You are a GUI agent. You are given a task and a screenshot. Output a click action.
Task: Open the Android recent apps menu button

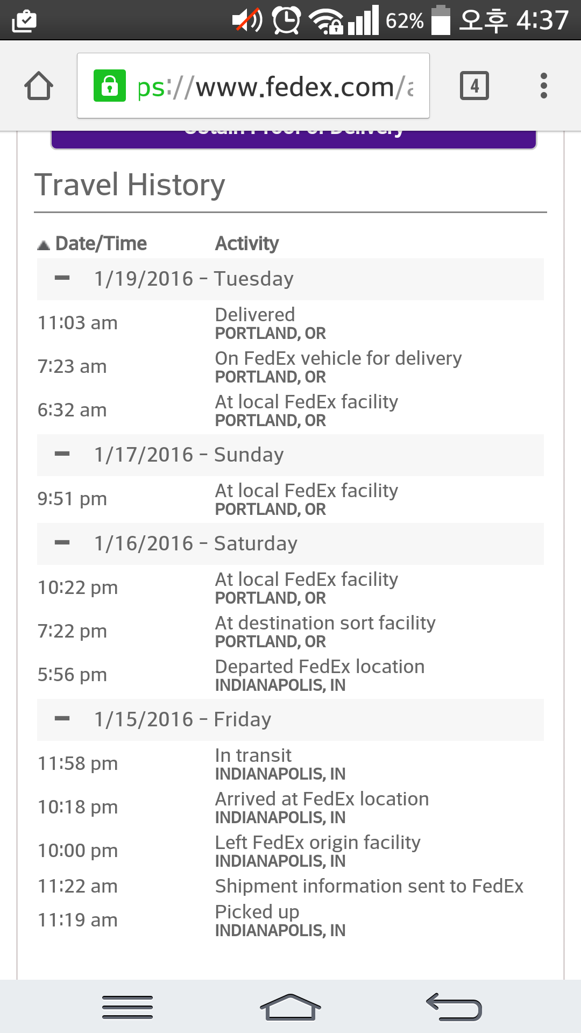[x=127, y=1007]
